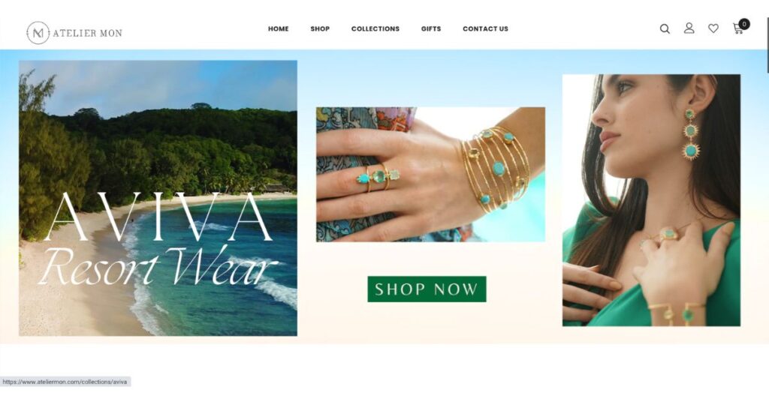
Task: Open the Gifts menu item
Action: [431, 29]
